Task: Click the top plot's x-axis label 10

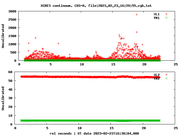Action: 82,64
